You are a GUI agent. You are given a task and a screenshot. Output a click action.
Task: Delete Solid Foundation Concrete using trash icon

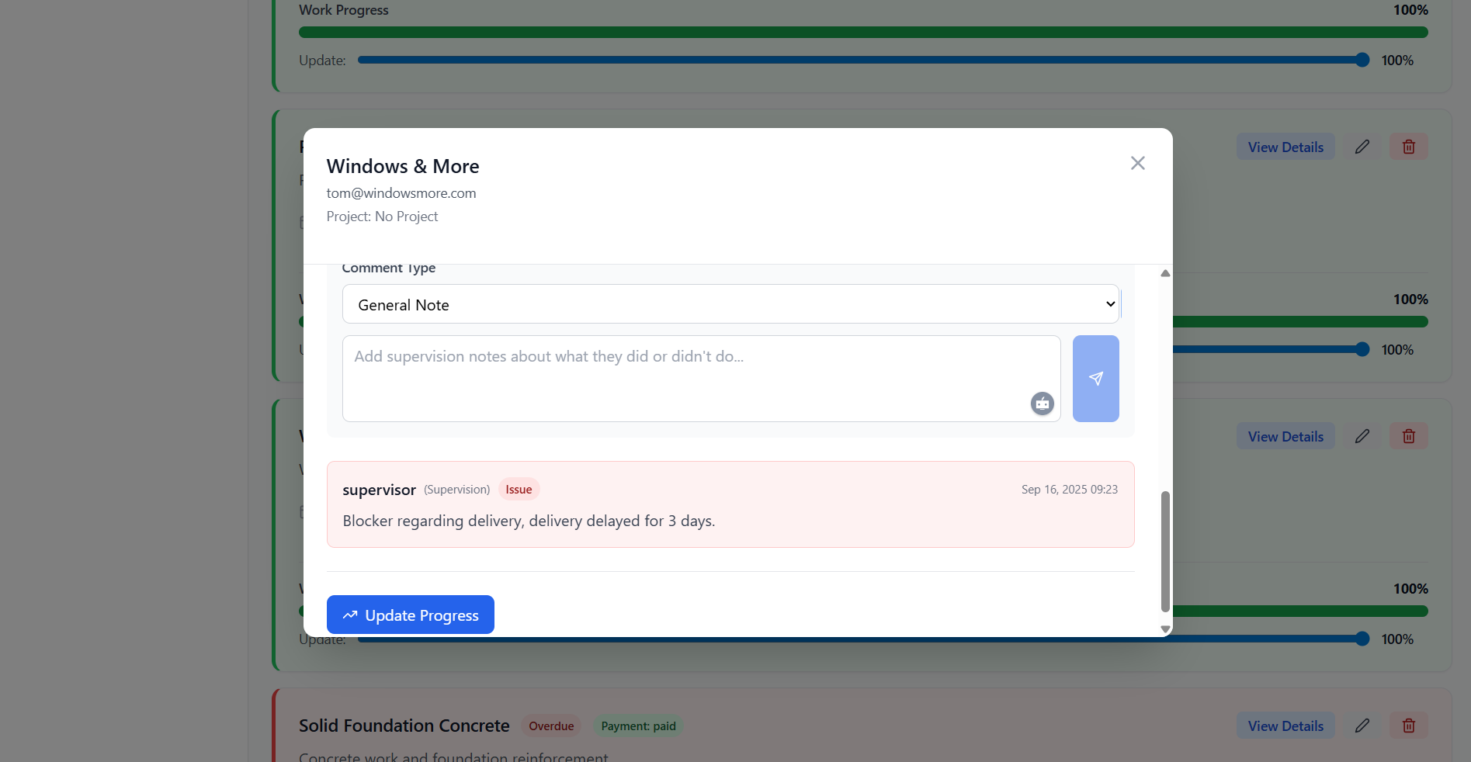coord(1408,726)
